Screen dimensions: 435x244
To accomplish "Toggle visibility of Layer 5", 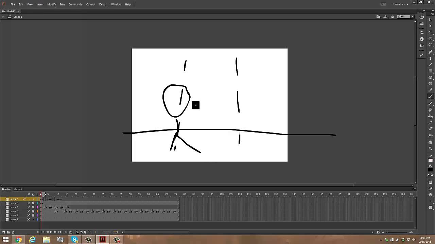I will coord(29,203).
